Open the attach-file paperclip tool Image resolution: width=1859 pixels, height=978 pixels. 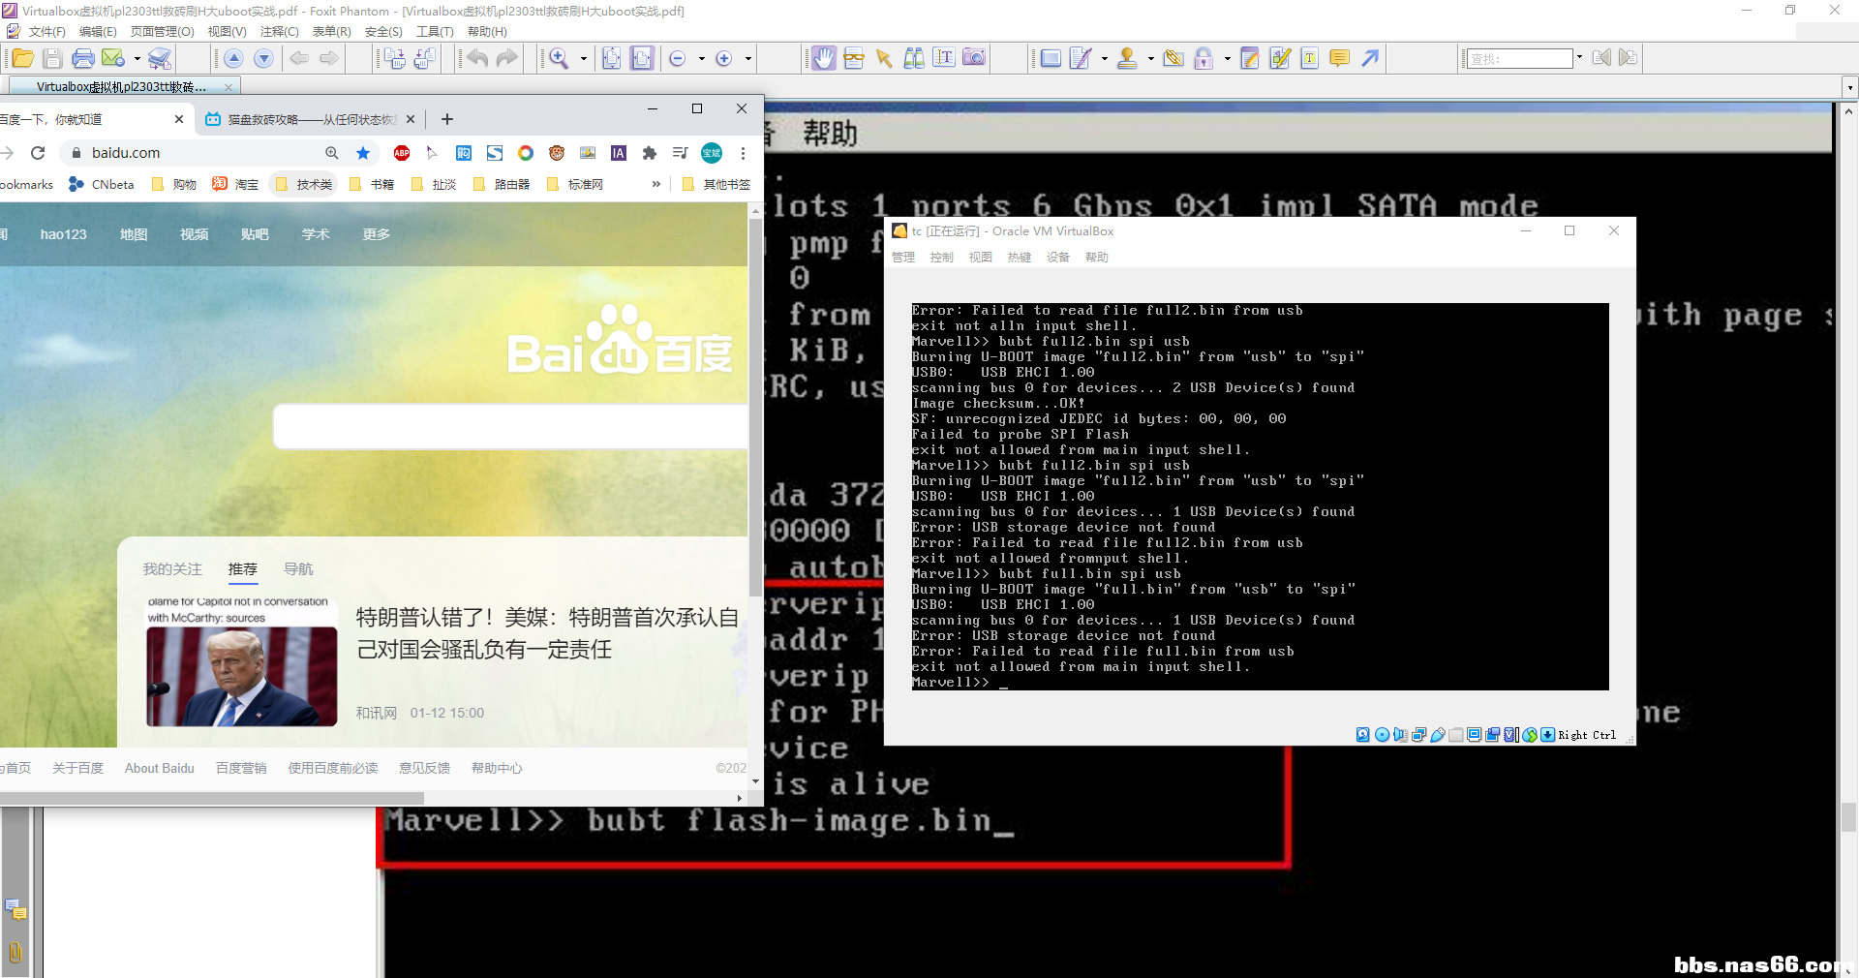click(1173, 58)
